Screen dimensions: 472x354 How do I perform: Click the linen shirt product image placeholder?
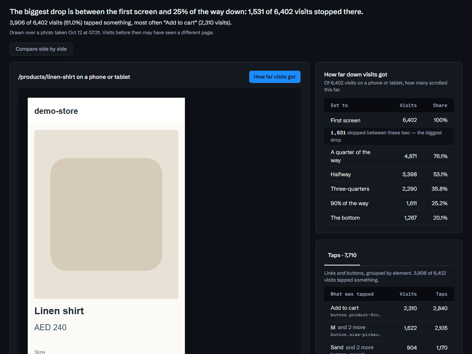(x=106, y=214)
